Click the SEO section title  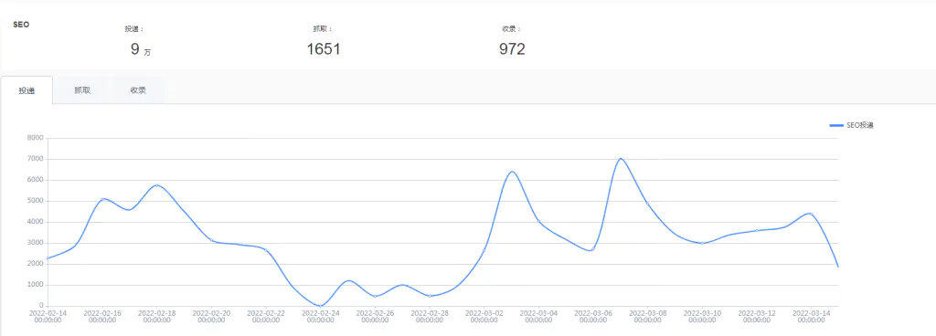tap(21, 25)
